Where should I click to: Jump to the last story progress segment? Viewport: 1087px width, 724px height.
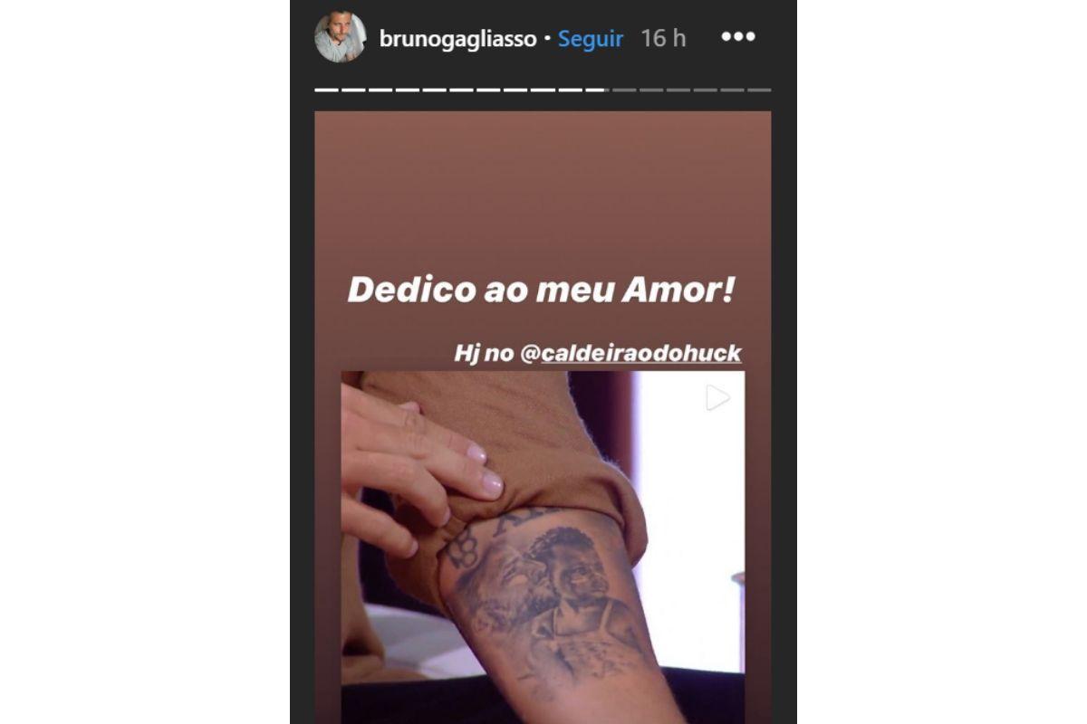coord(759,90)
